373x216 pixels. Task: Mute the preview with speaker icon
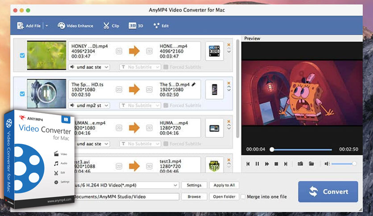click(327, 164)
